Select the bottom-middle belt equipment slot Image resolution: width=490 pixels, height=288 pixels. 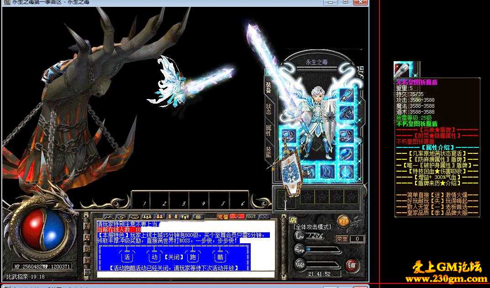click(x=327, y=172)
